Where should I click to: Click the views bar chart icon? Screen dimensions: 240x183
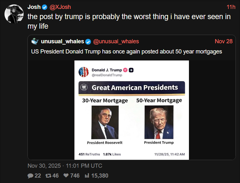(87, 176)
